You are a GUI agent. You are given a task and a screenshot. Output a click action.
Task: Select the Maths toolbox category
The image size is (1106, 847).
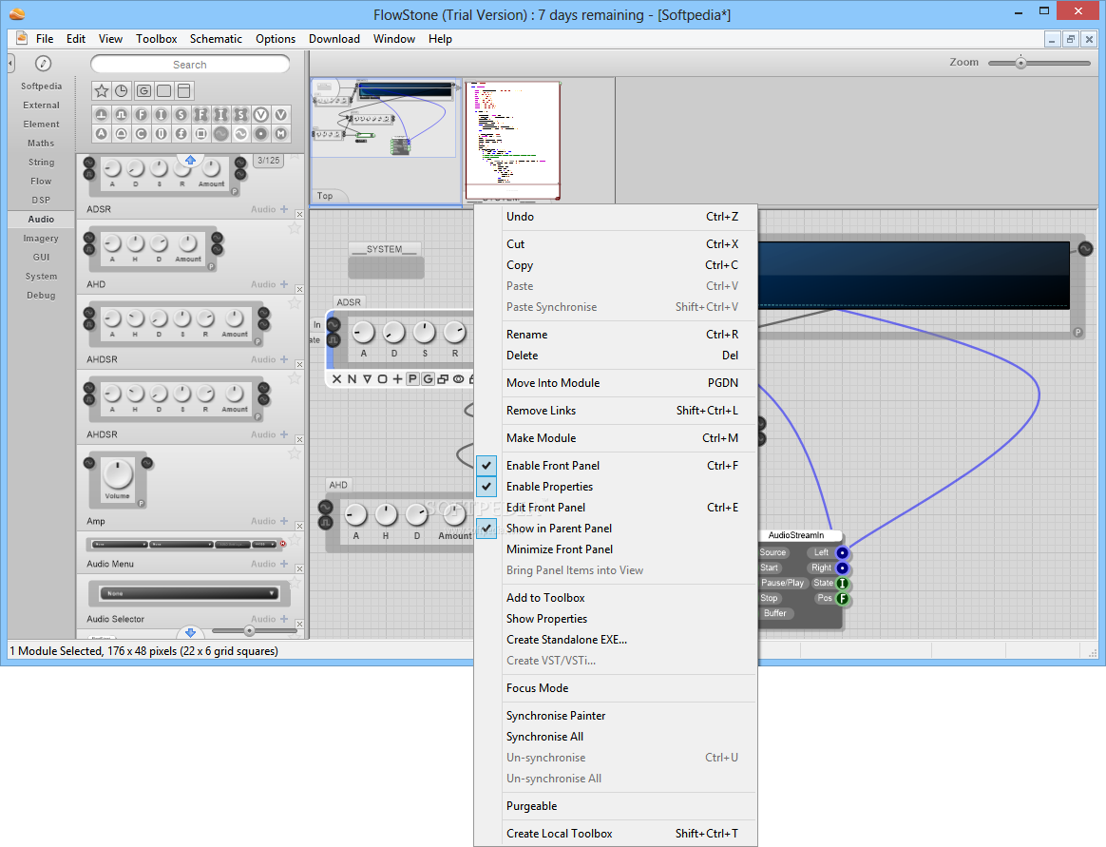(x=41, y=144)
